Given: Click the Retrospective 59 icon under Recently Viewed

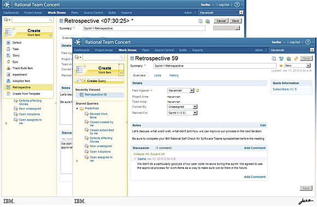Looking at the screenshot, I should coord(81,95).
